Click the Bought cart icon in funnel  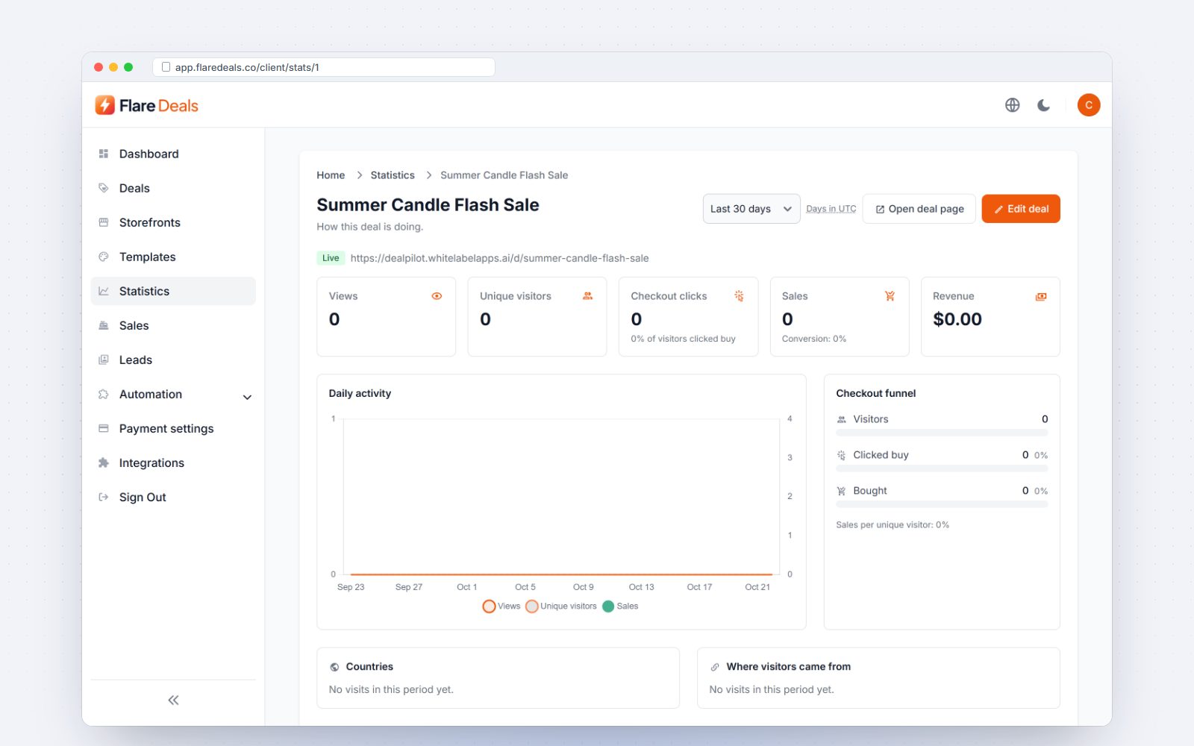(x=841, y=491)
